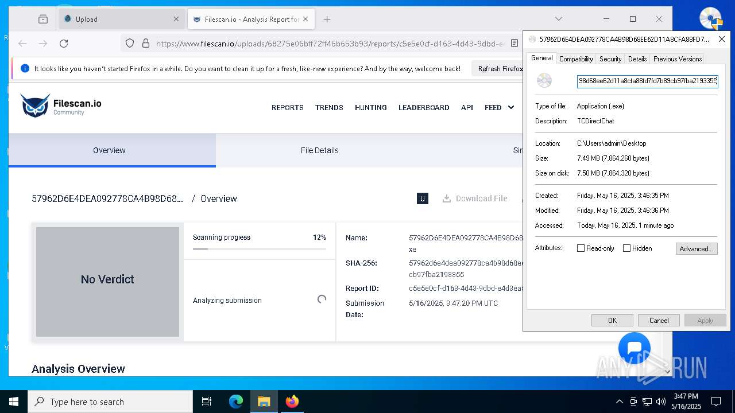Open File Explorer from taskbar

[x=264, y=402]
